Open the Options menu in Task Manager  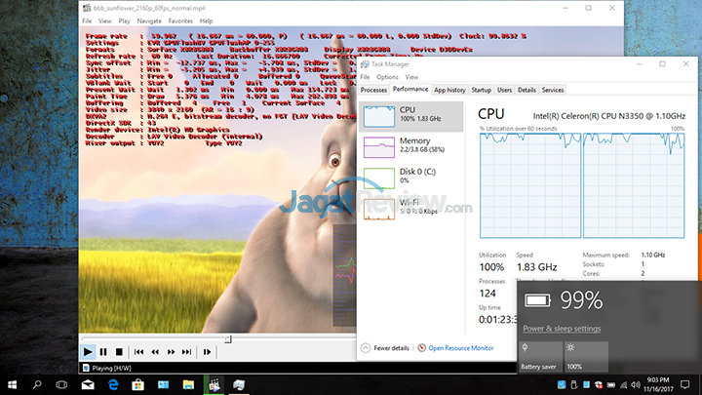[x=387, y=76]
